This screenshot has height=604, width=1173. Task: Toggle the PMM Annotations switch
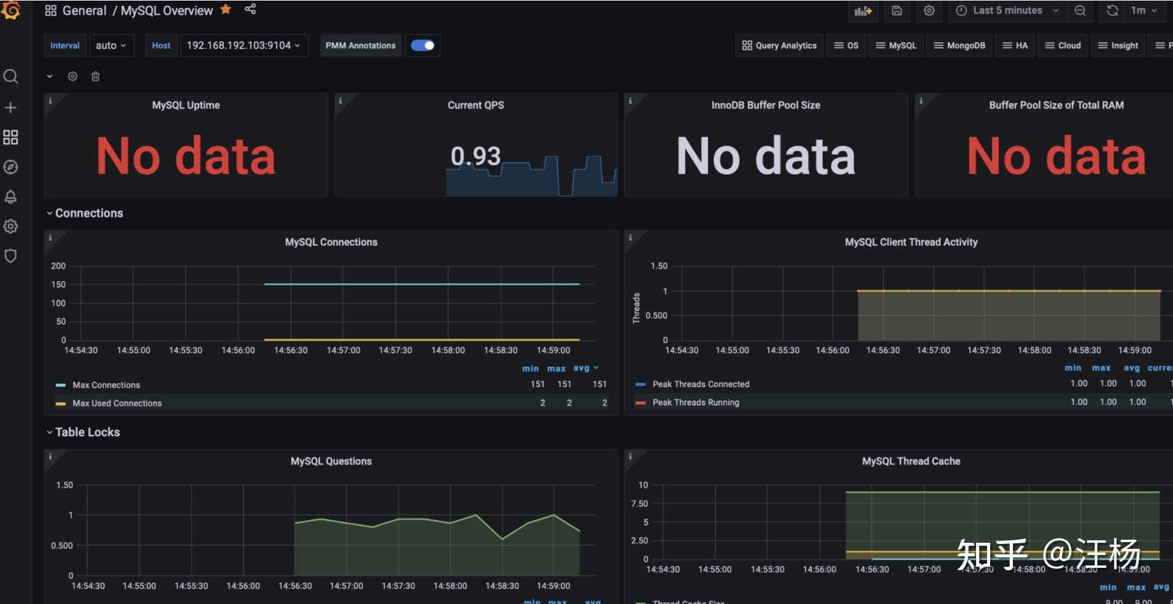pyautogui.click(x=422, y=45)
